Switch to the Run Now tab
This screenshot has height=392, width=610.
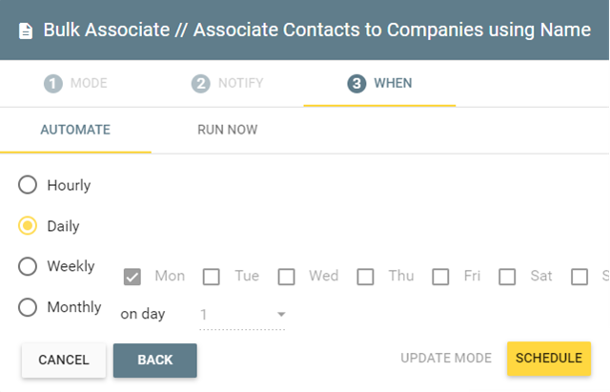[228, 130]
